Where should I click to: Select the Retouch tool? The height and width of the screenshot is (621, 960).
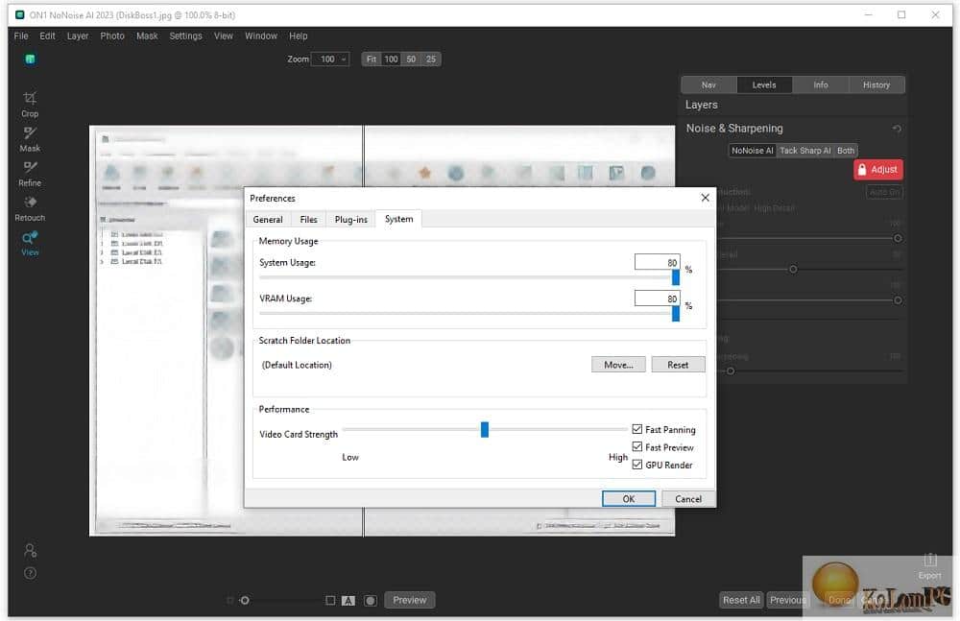(30, 209)
